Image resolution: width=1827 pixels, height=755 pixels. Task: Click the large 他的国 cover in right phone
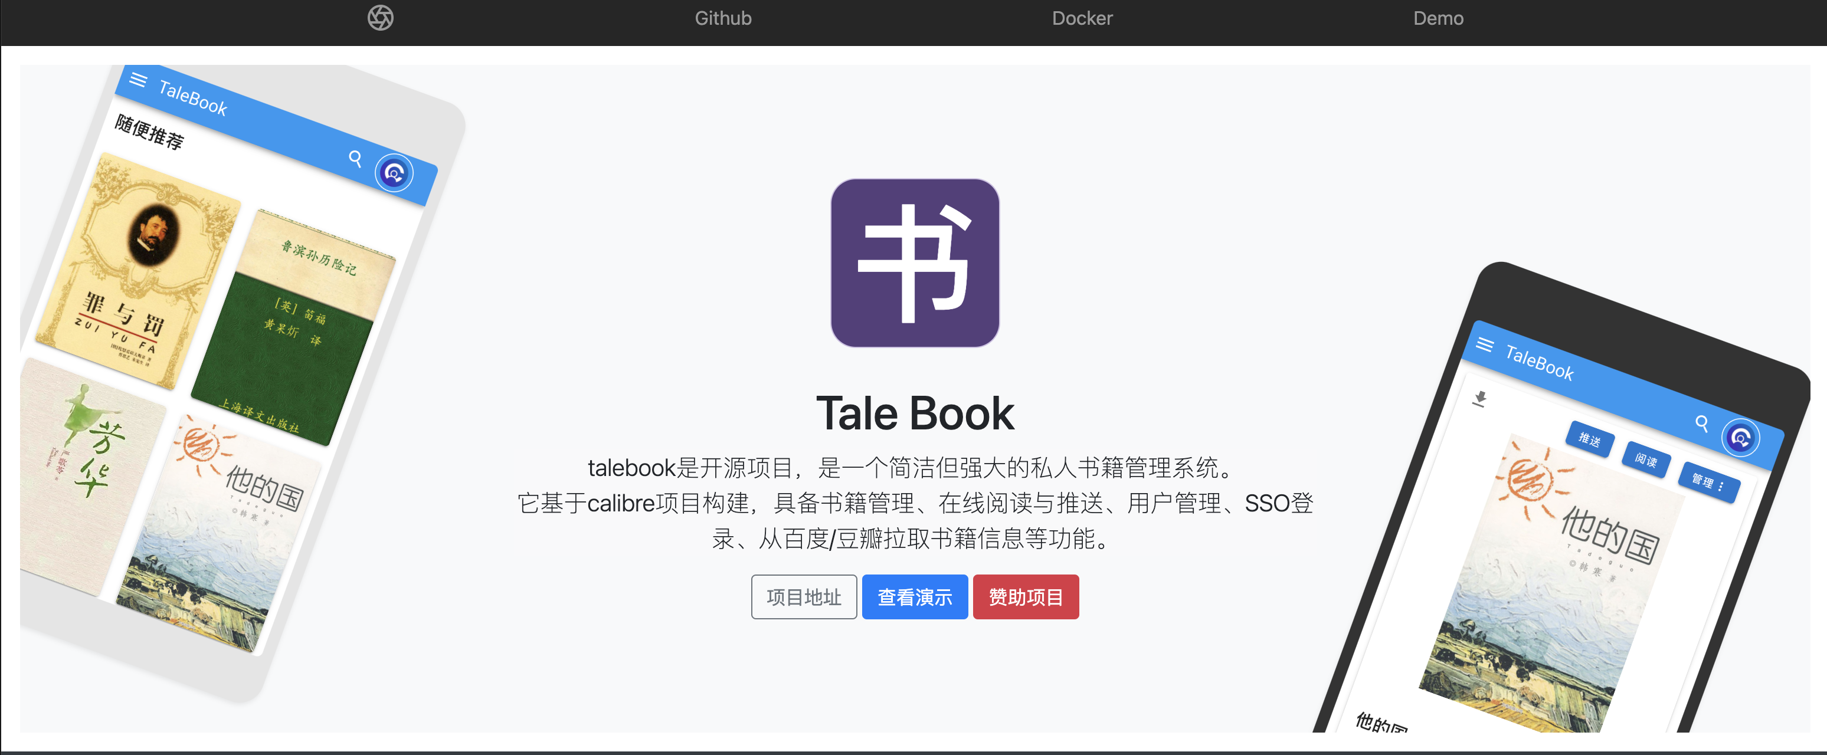pos(1553,583)
